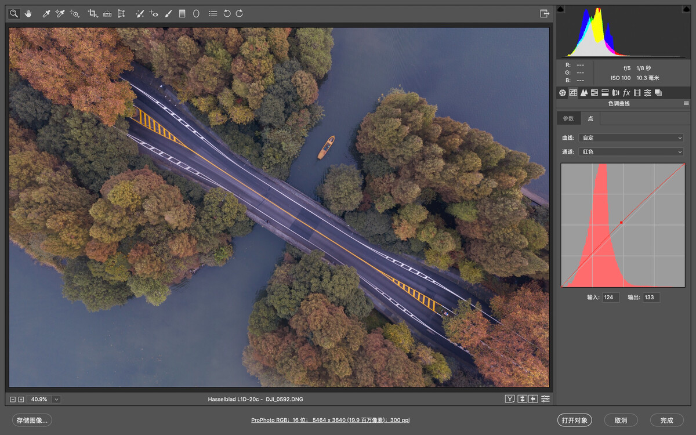Viewport: 696px width, 435px height.
Task: Open the Detail panel triangles icon
Action: (584, 93)
